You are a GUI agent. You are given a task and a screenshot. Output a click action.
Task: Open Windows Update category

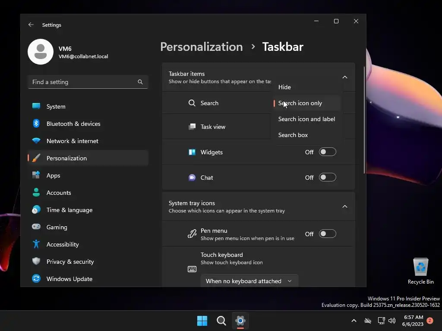coord(88,279)
